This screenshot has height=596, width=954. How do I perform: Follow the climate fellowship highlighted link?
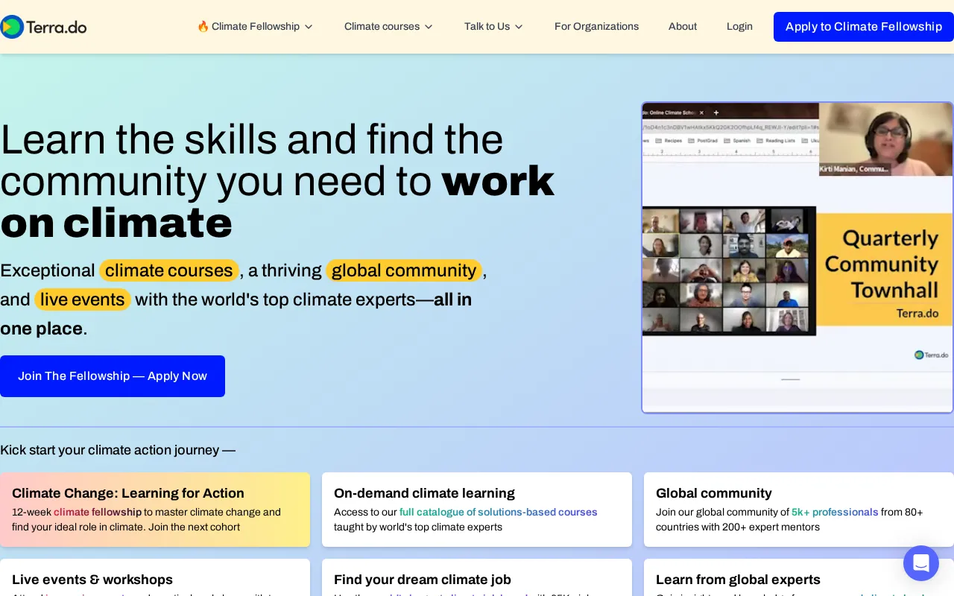(x=97, y=512)
